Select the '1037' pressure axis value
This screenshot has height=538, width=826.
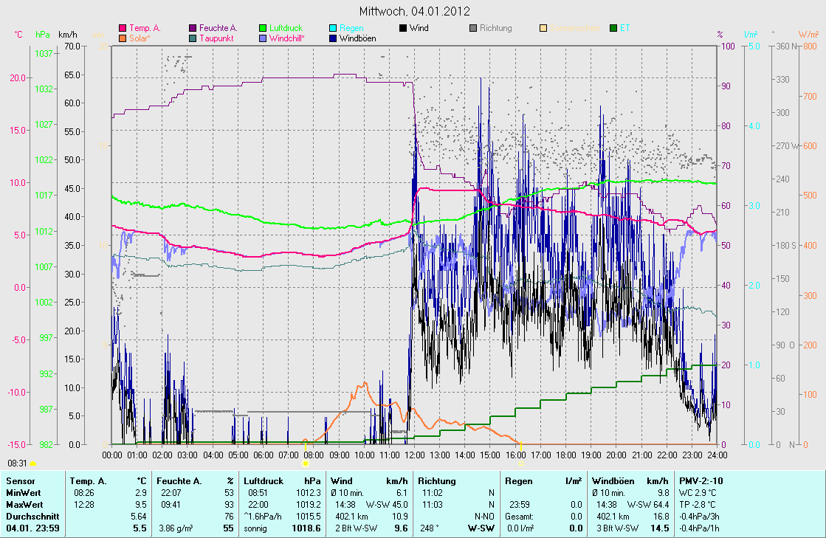(44, 54)
